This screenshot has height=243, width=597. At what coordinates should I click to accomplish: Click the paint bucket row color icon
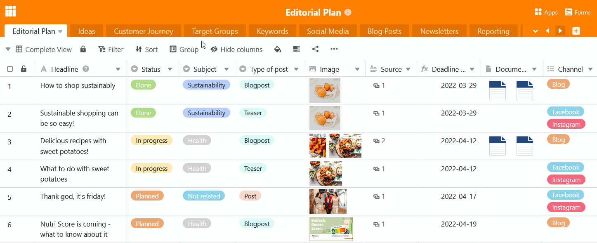[x=278, y=49]
